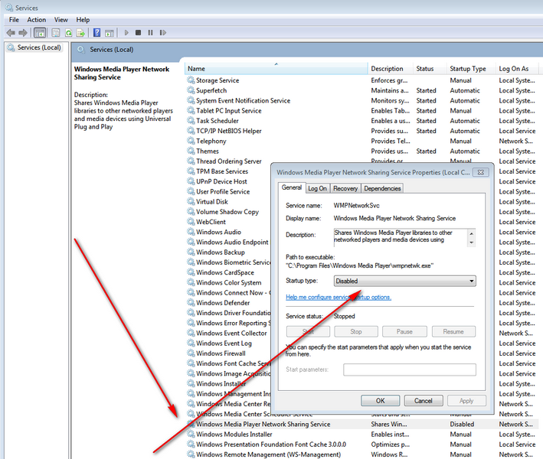
Task: Click the Restart Service toolbar icon
Action: click(x=163, y=33)
